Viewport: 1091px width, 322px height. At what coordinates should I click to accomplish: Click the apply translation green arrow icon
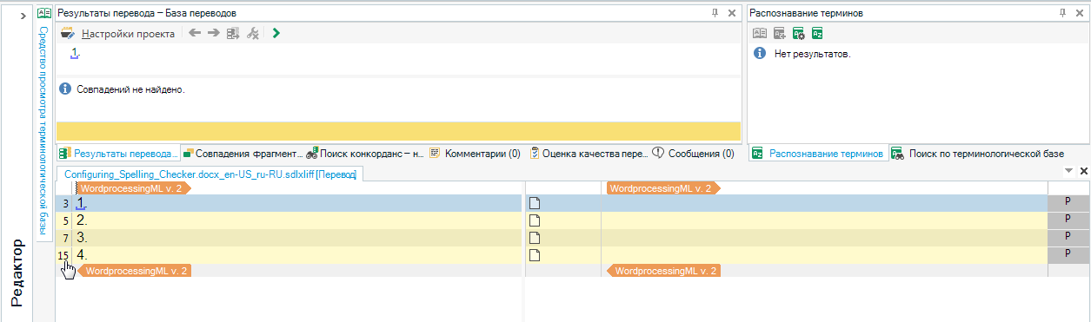[x=276, y=34]
